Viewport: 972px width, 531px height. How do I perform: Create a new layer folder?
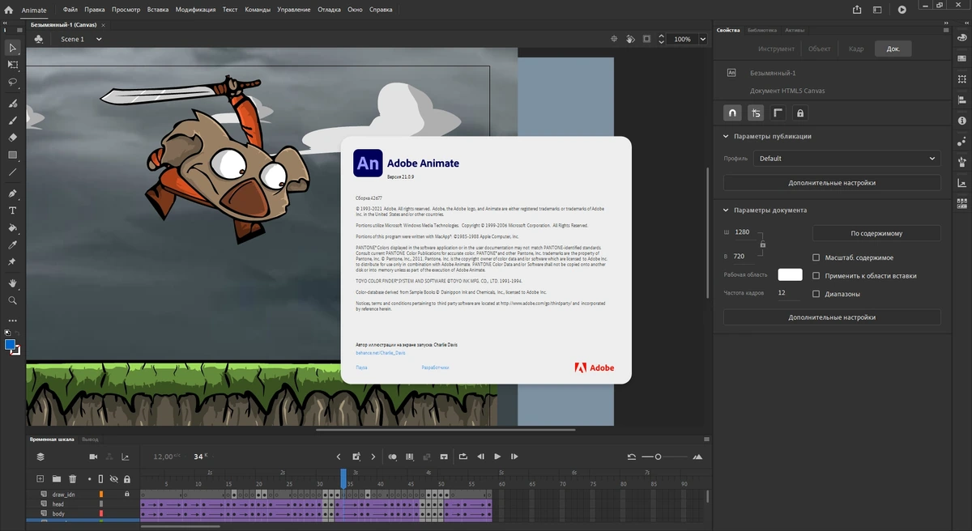(x=57, y=479)
